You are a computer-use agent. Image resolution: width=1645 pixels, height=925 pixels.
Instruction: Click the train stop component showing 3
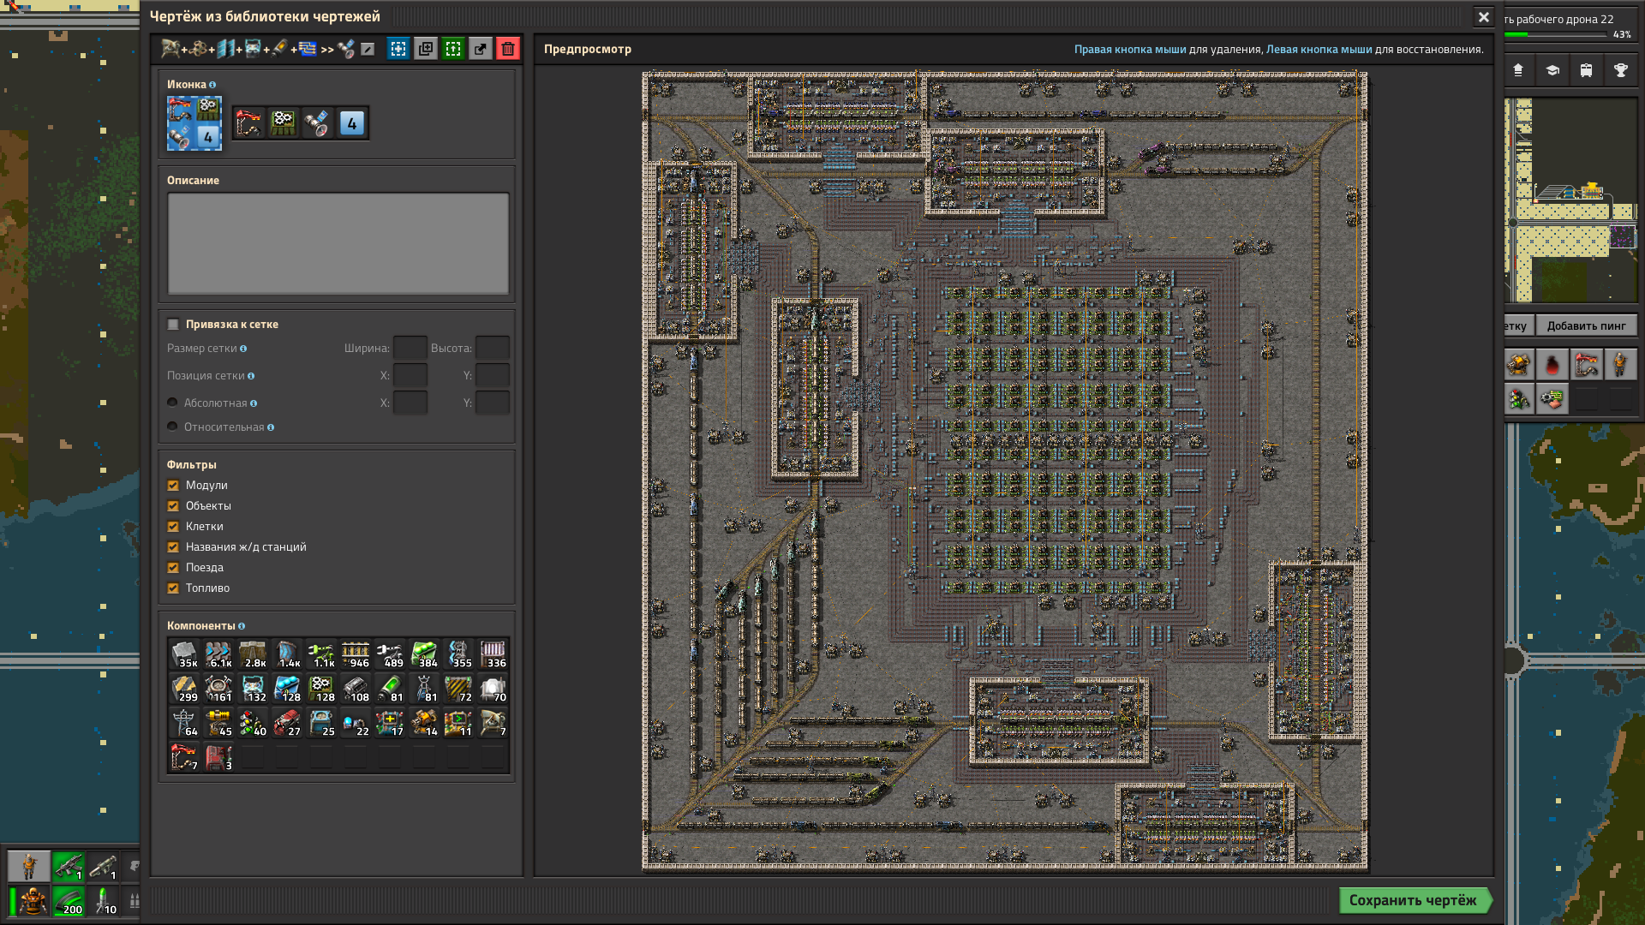218,757
